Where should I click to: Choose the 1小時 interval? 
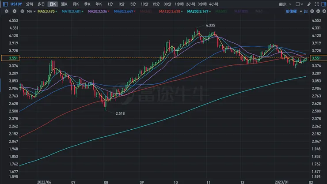179,4
